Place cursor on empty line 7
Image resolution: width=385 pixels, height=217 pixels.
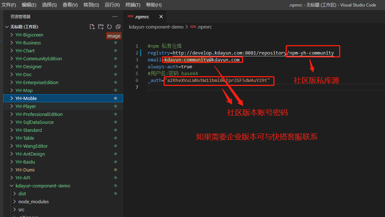217,87
